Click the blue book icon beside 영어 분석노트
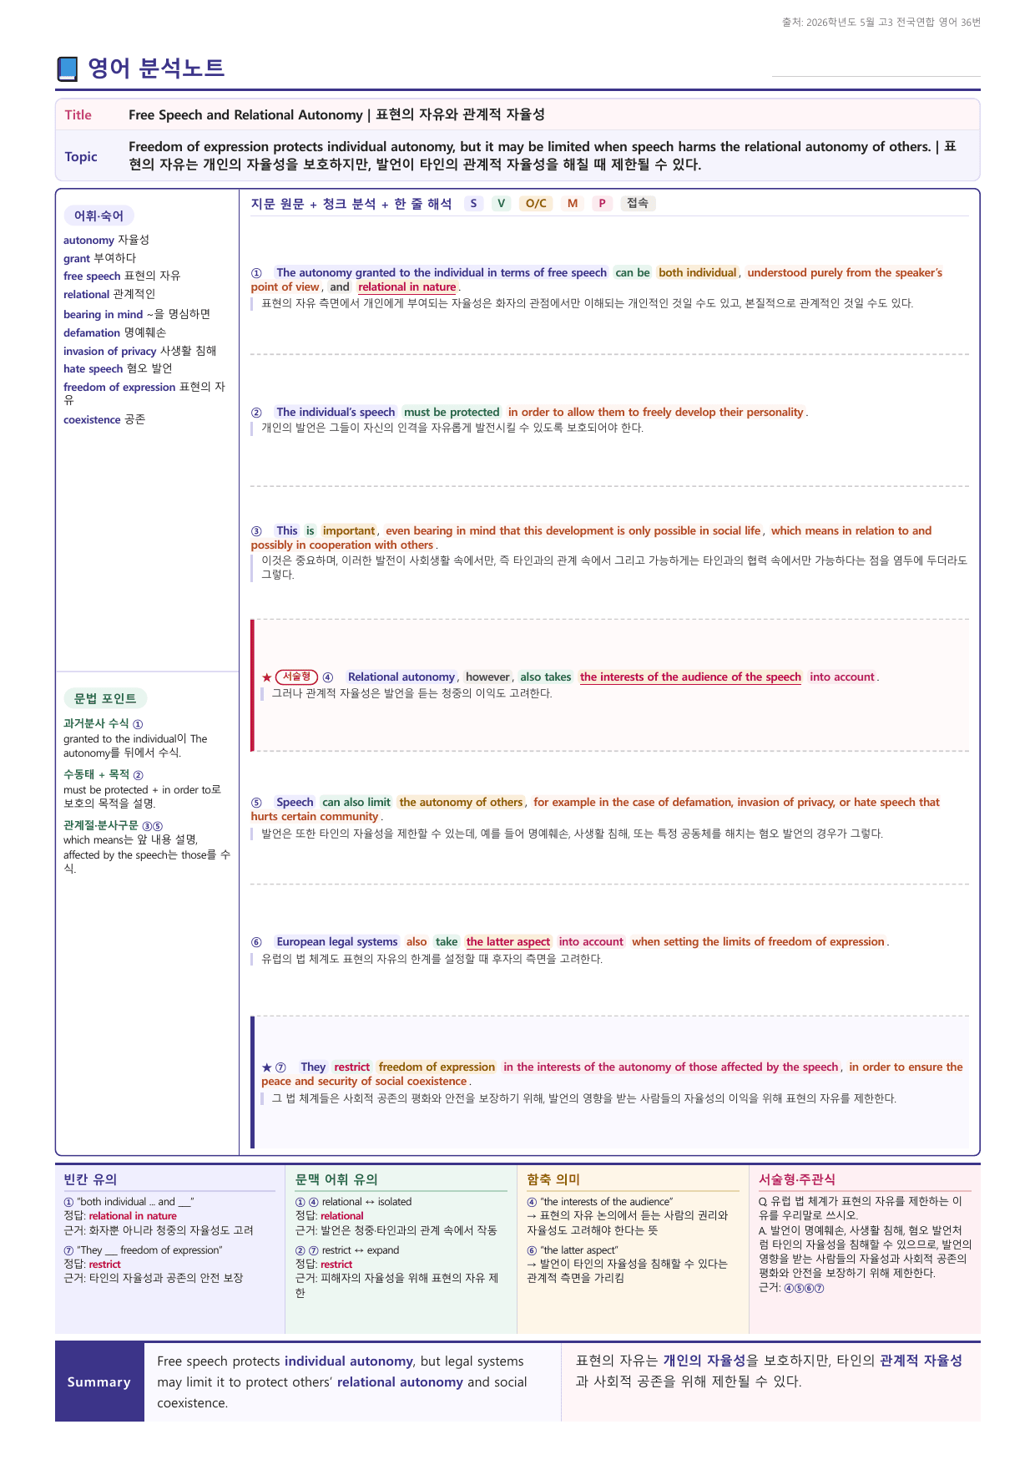 (x=68, y=68)
